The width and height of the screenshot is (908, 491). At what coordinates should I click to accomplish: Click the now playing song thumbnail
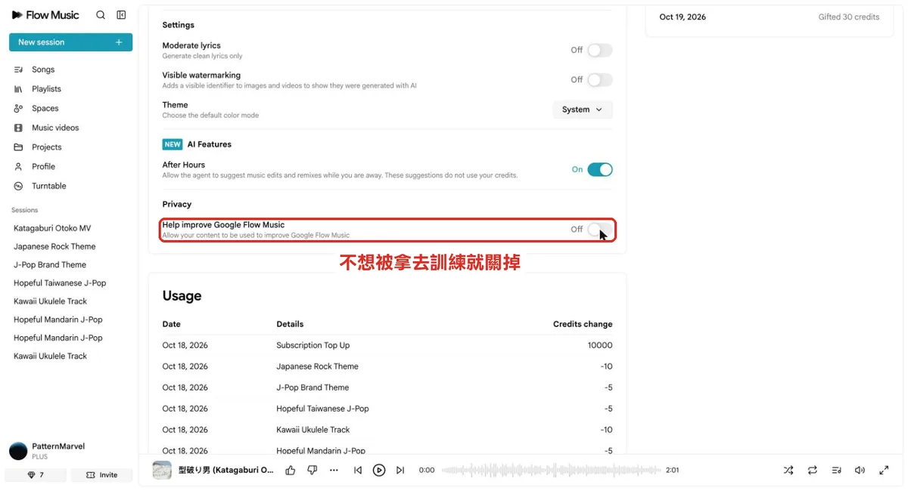(x=162, y=470)
